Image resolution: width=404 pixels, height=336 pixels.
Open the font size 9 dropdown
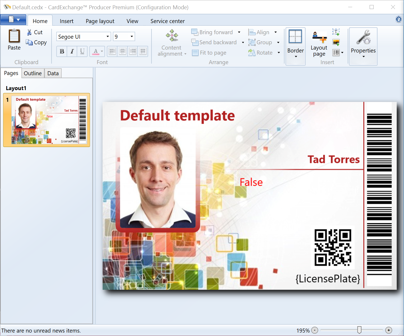[132, 37]
